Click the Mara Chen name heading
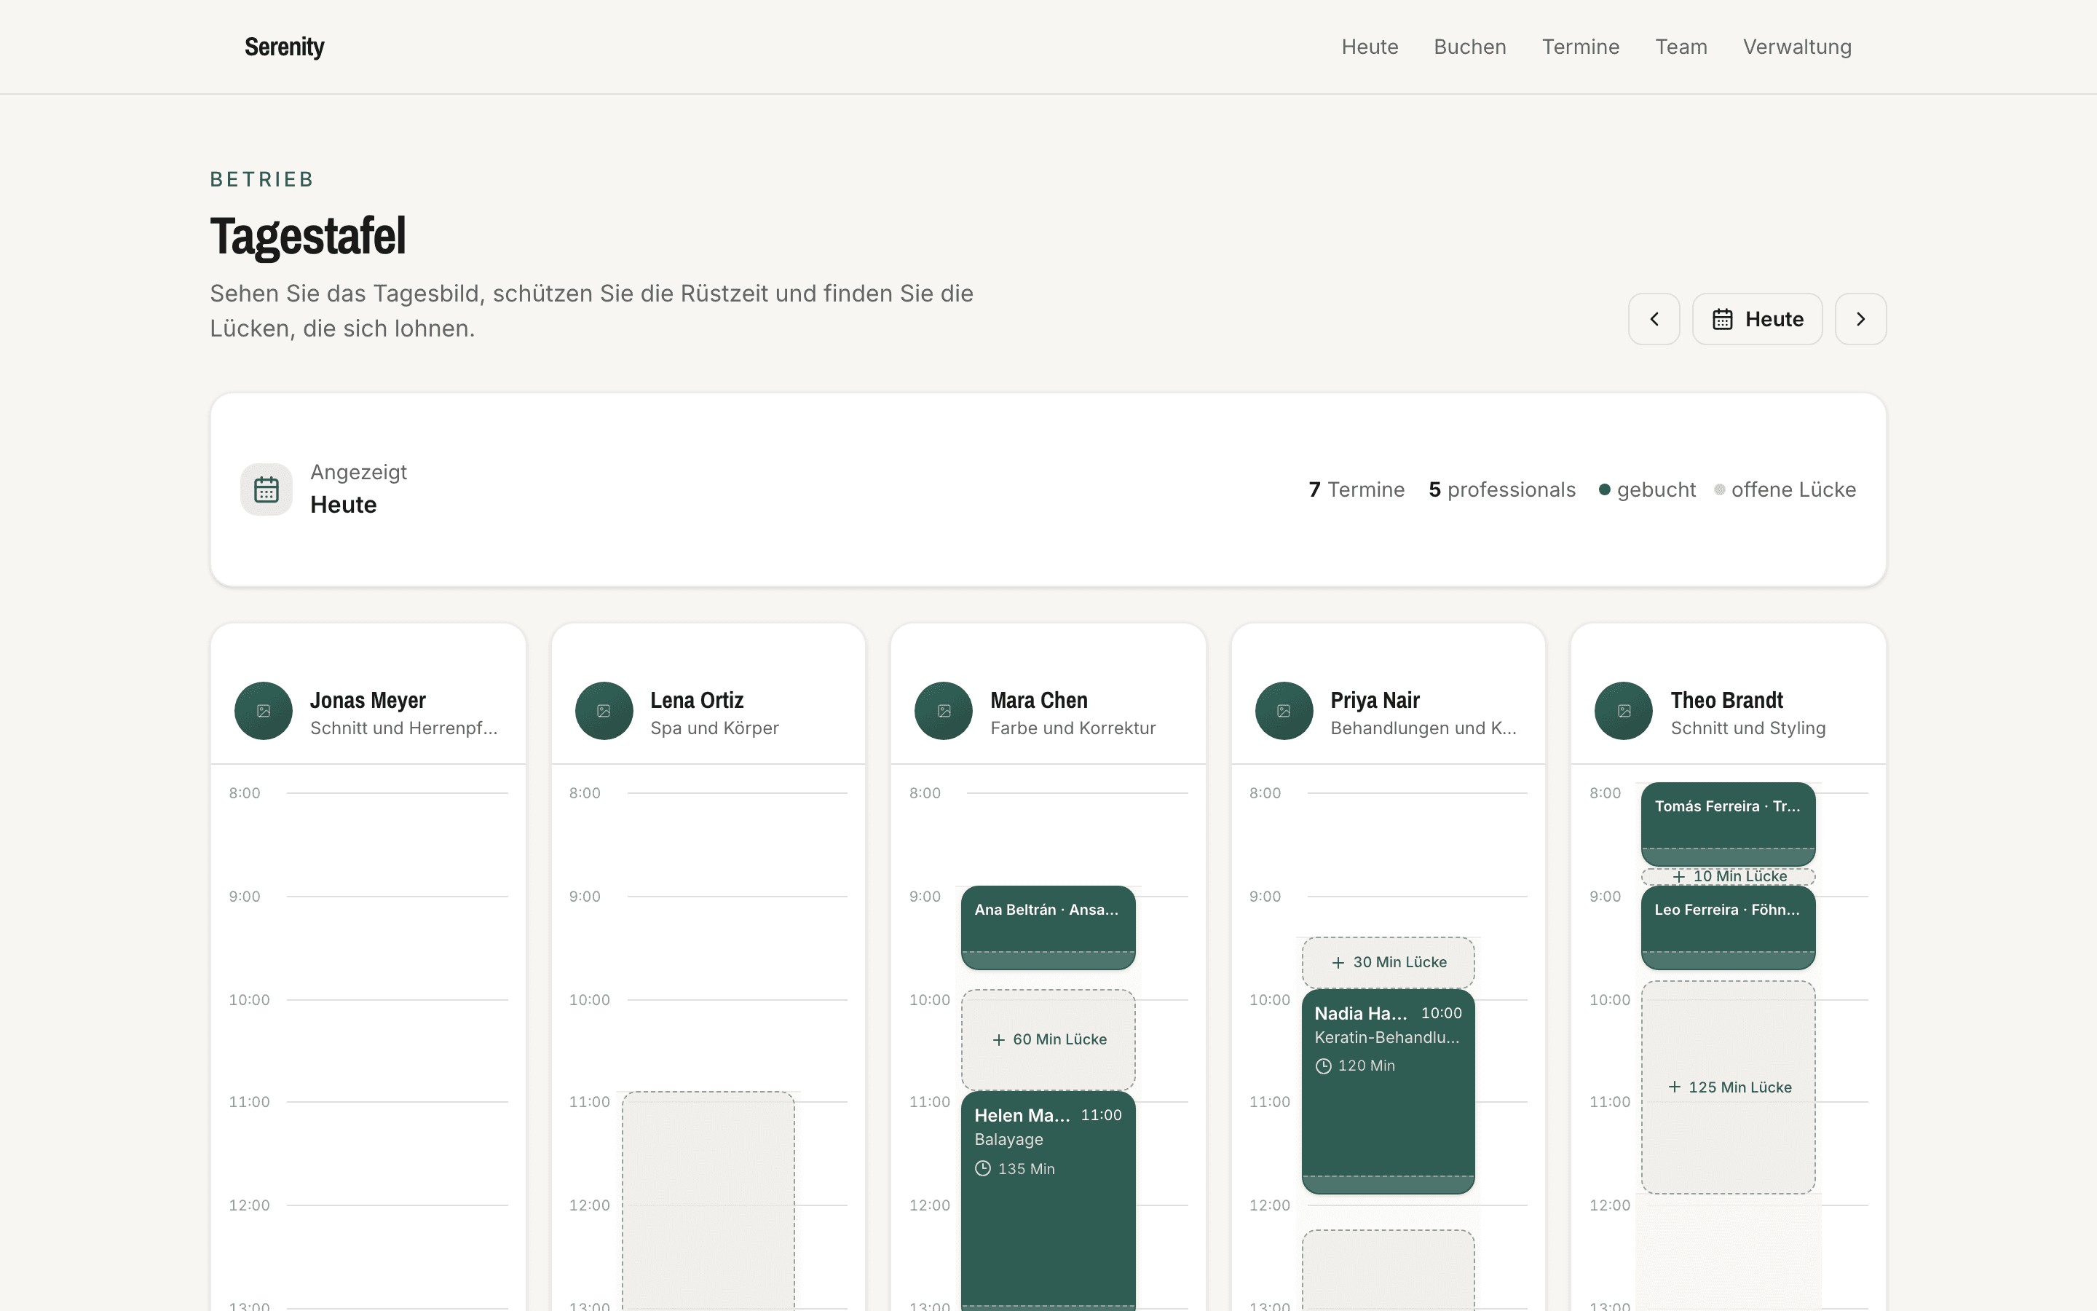Screen dimensions: 2097x1311 (x=1038, y=700)
